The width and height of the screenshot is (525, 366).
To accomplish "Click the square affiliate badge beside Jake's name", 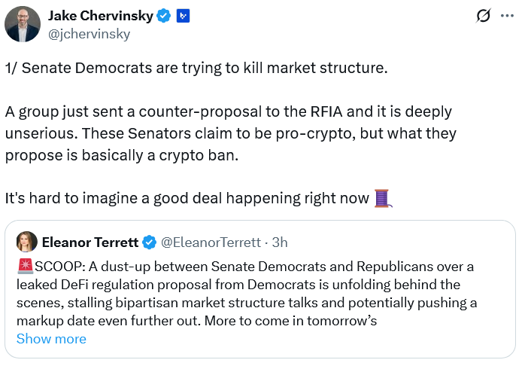I will 183,15.
